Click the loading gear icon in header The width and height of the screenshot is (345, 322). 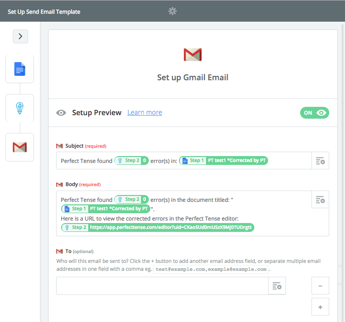click(x=172, y=11)
